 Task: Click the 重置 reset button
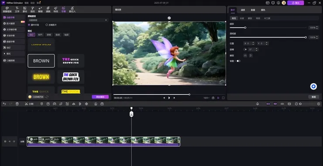click(x=313, y=97)
